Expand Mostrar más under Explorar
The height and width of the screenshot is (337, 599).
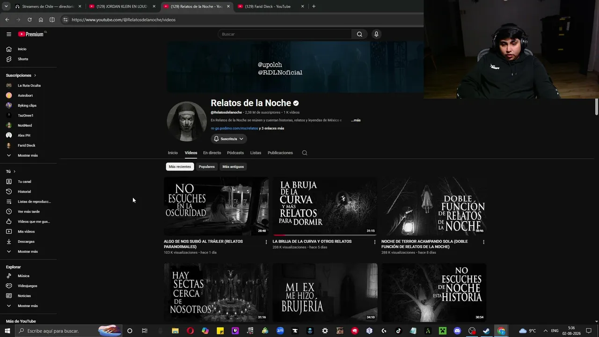[29, 306]
